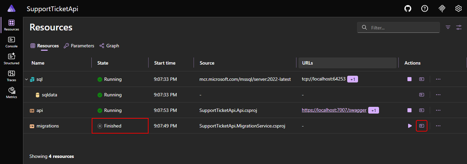Click the SupportTicketApi app title
The width and height of the screenshot is (467, 164).
tap(52, 9)
